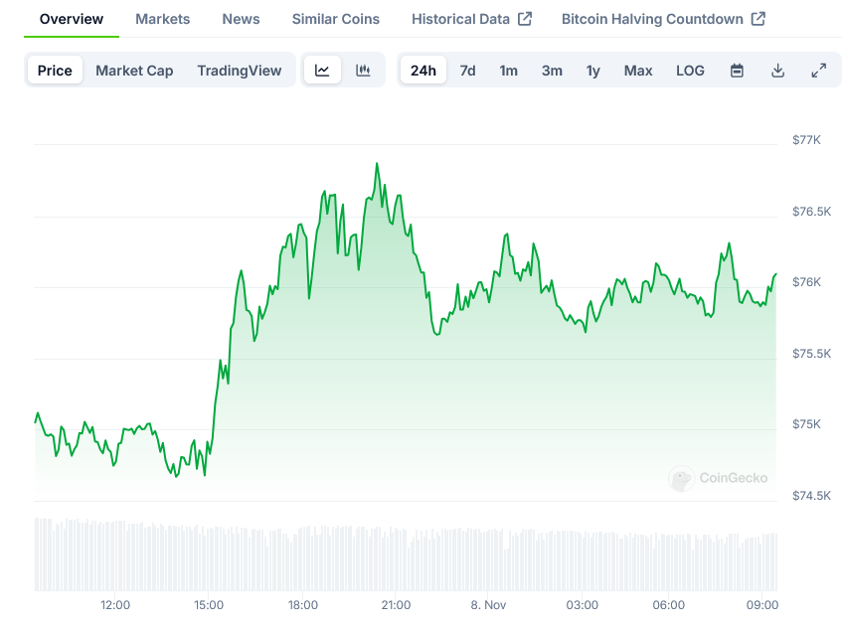Switch to candlestick chart icon
The width and height of the screenshot is (842, 630).
[x=363, y=71]
